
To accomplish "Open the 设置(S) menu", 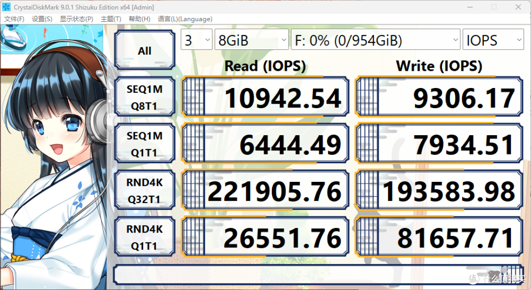I will click(42, 19).
